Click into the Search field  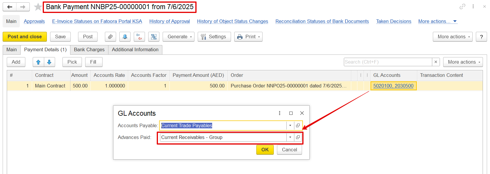tap(387, 62)
